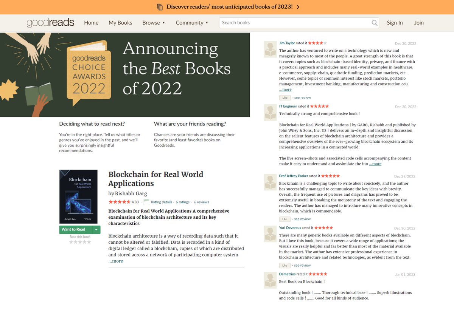Screen dimensions: 454x320
Task: See Yuri Devereux's full review
Action: tap(302, 266)
